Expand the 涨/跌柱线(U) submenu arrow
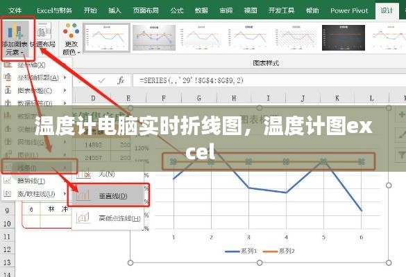 (x=65, y=193)
